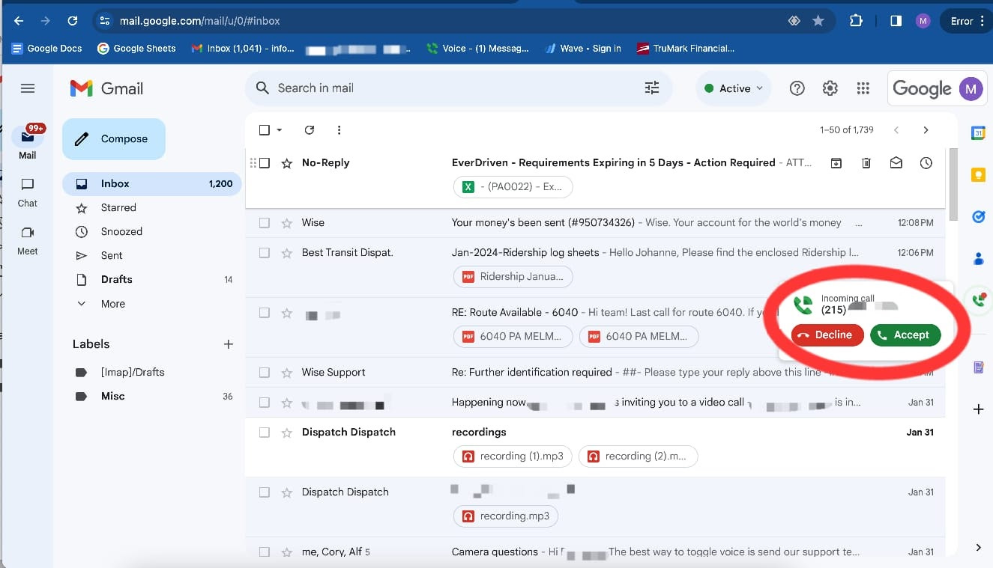Mark the EverDriven email as unread
The image size is (993, 568).
pos(896,163)
